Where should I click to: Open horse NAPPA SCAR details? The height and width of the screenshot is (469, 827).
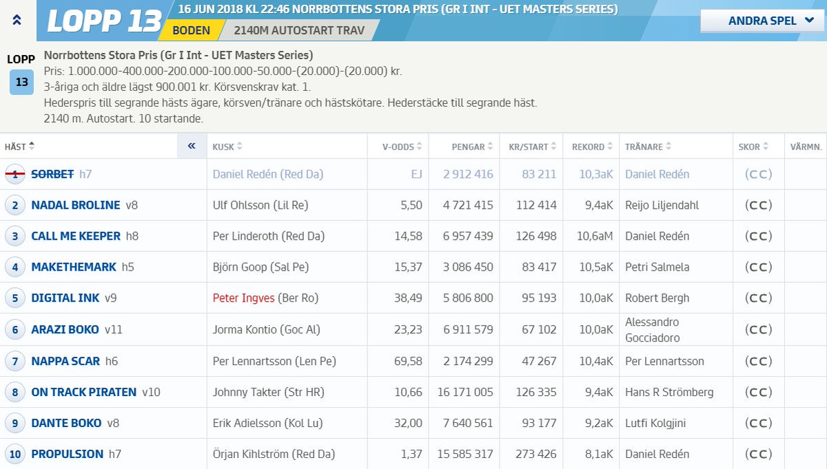coord(65,361)
